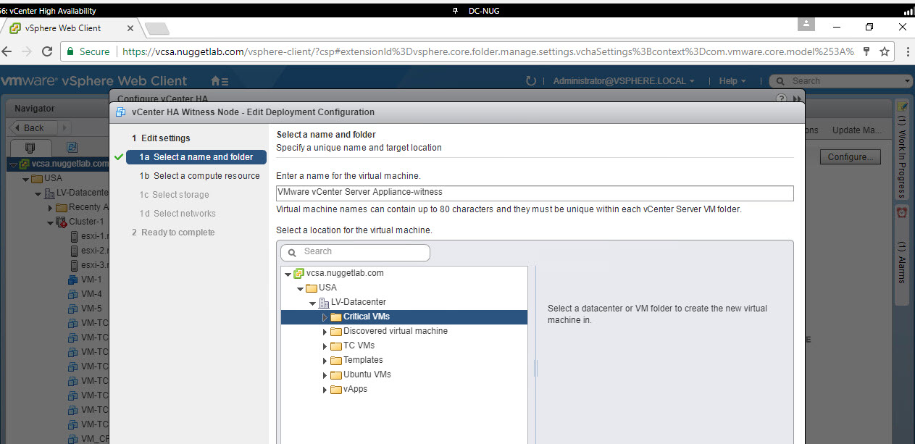Open help icon in Configure vCenter HA
Screen dimensions: 915x444
pyautogui.click(x=781, y=99)
